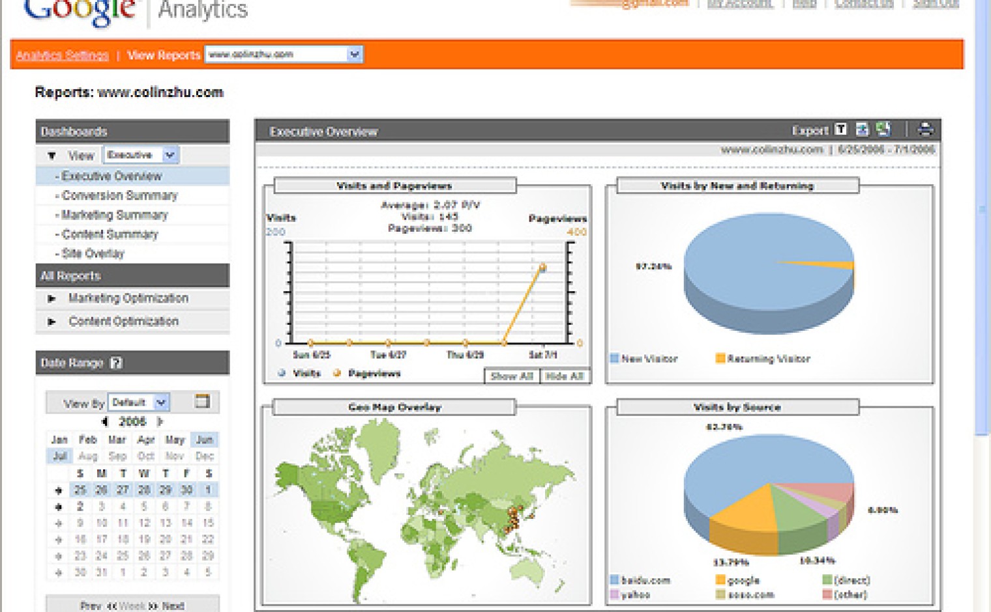
Task: Toggle Visits series legend marker
Action: click(x=282, y=373)
